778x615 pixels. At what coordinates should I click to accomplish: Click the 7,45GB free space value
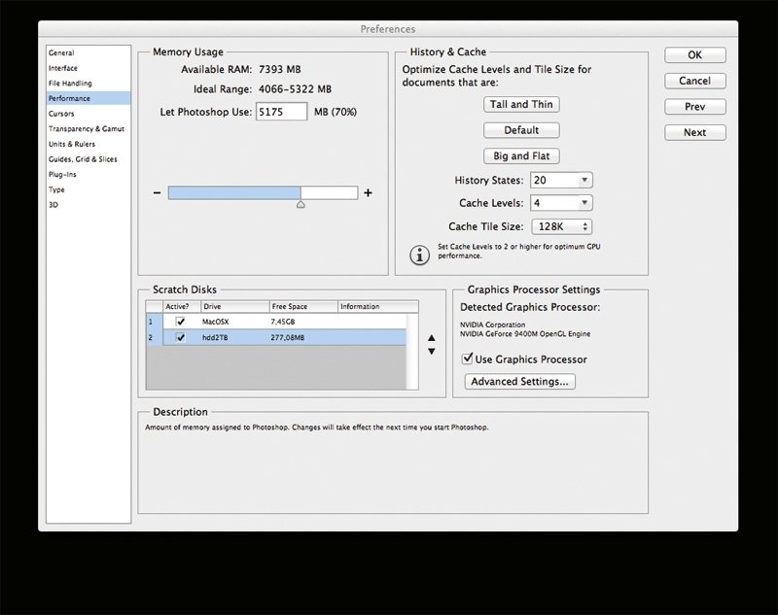click(x=283, y=322)
